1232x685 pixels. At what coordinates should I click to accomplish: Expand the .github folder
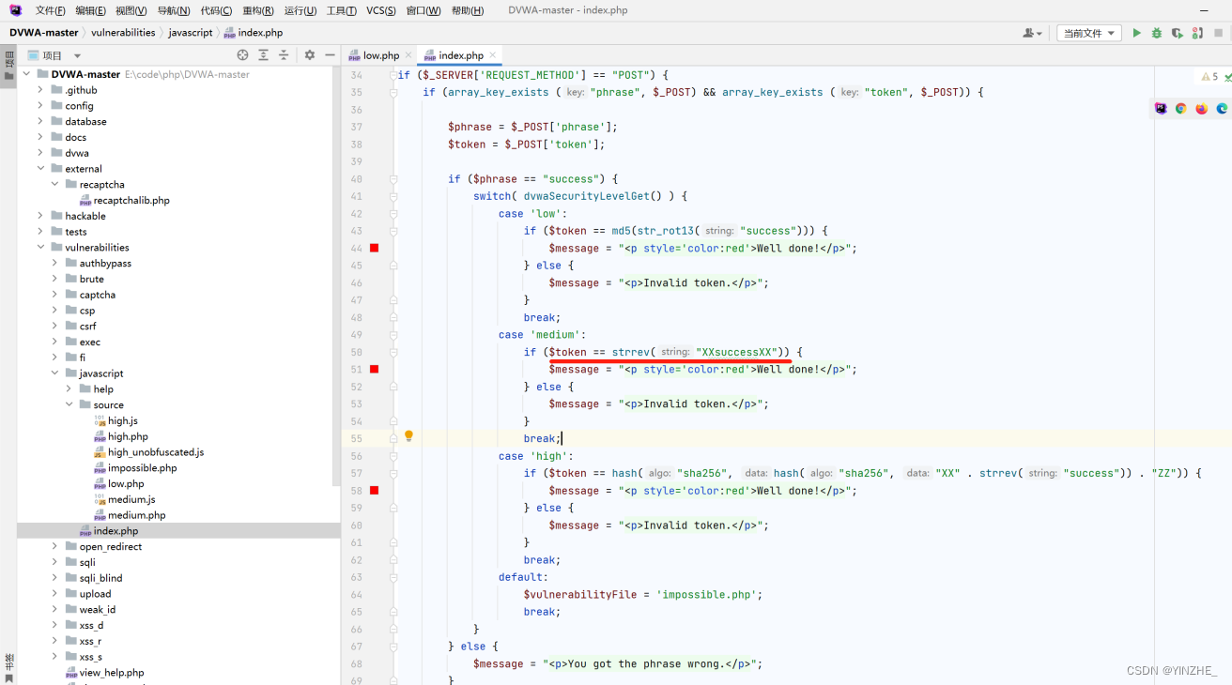[x=40, y=90]
